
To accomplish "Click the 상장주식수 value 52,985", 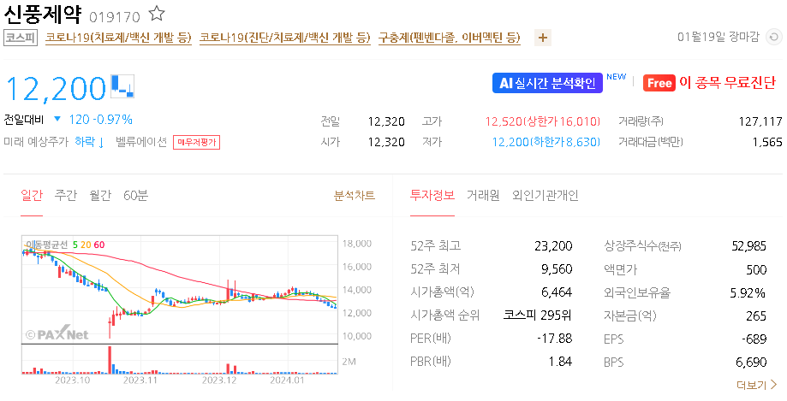I will pos(748,245).
